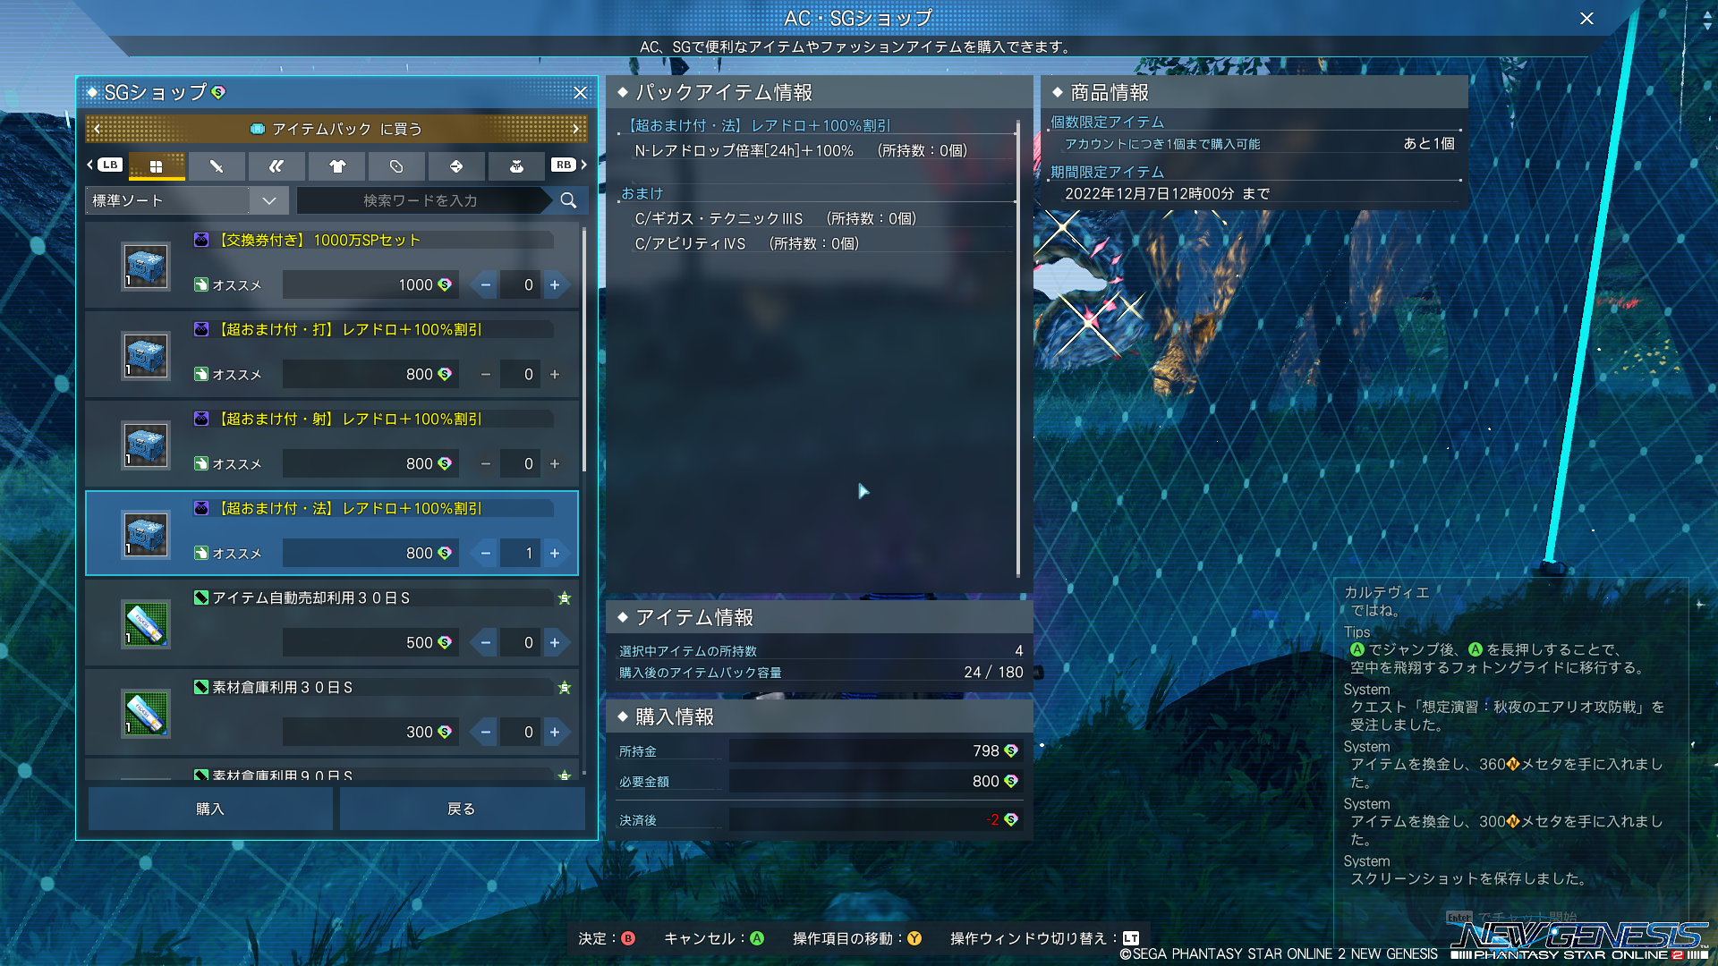Close the SGショップ panel
Viewport: 1718px width, 966px height.
click(580, 92)
